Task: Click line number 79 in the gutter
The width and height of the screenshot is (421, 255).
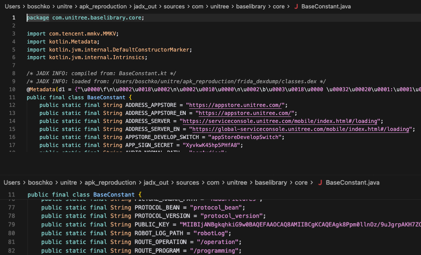Action: click(x=11, y=224)
